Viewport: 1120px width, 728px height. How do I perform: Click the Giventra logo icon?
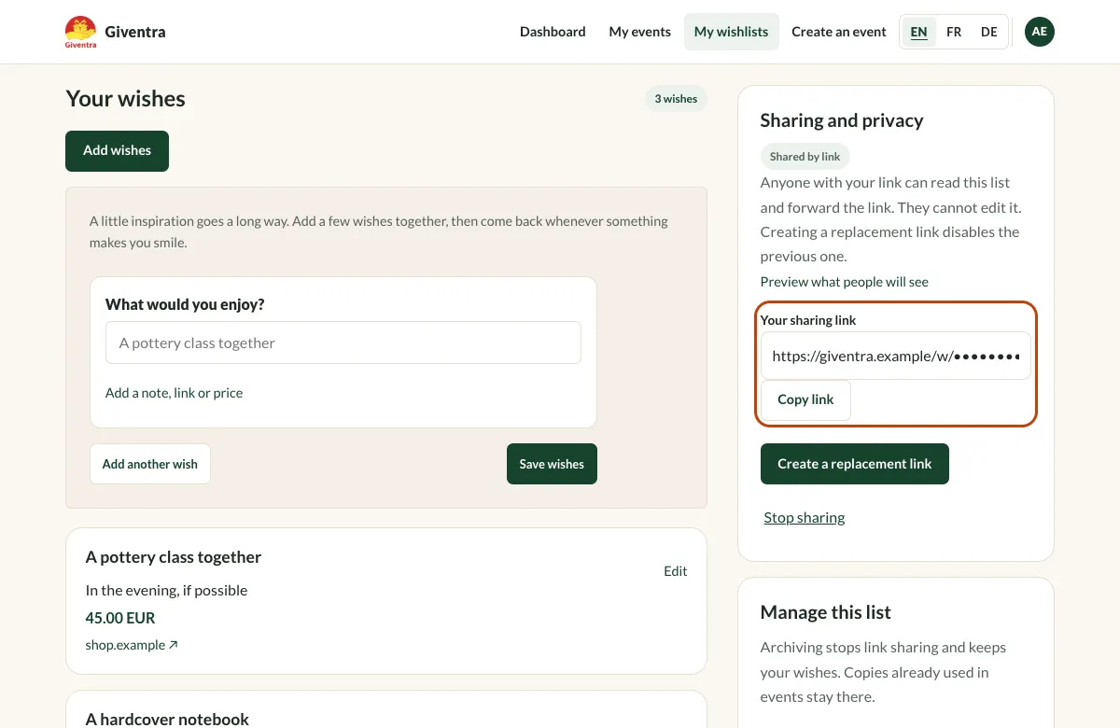80,32
